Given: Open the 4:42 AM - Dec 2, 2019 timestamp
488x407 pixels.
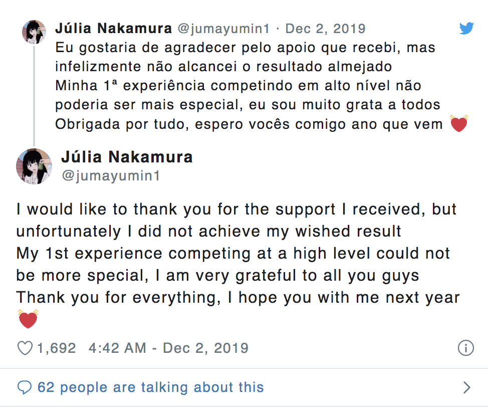Looking at the screenshot, I should pyautogui.click(x=168, y=348).
